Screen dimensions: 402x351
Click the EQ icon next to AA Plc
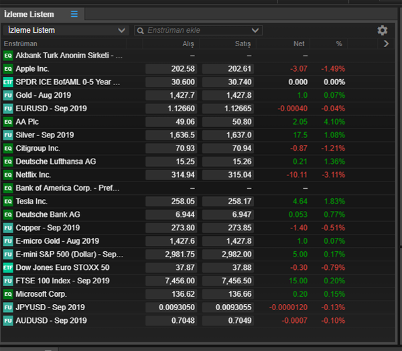(x=8, y=122)
